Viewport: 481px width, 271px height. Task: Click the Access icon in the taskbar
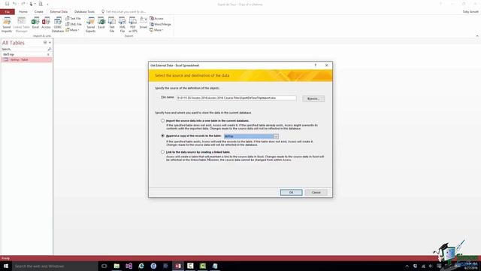(178, 266)
